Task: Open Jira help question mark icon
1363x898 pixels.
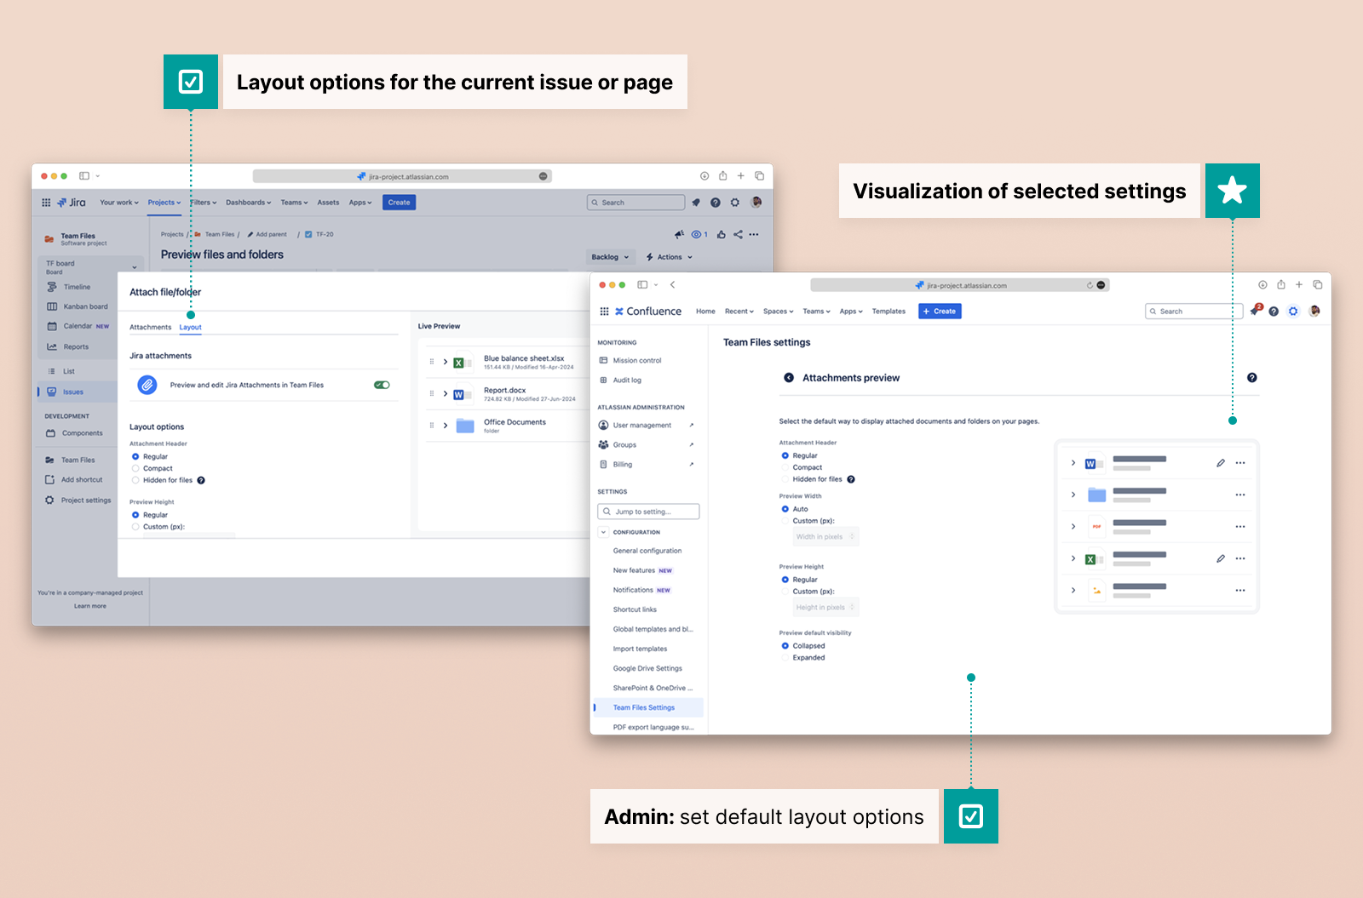Action: 716,203
